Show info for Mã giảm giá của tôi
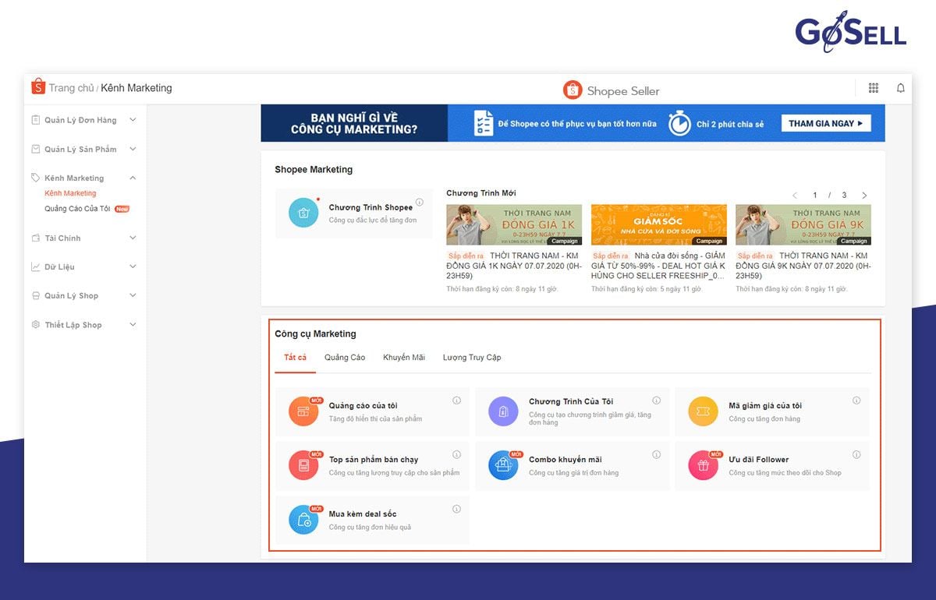Viewport: 936px width, 600px height. [856, 401]
